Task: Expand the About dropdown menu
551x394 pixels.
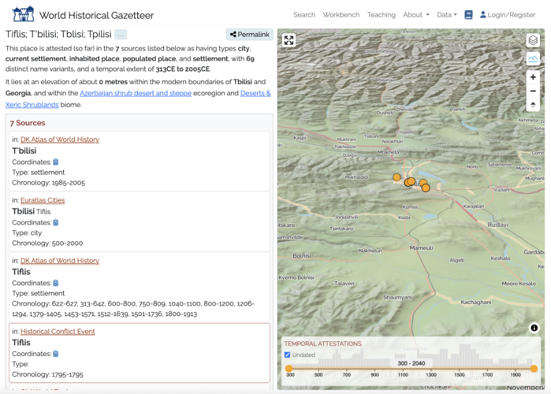Action: 416,15
